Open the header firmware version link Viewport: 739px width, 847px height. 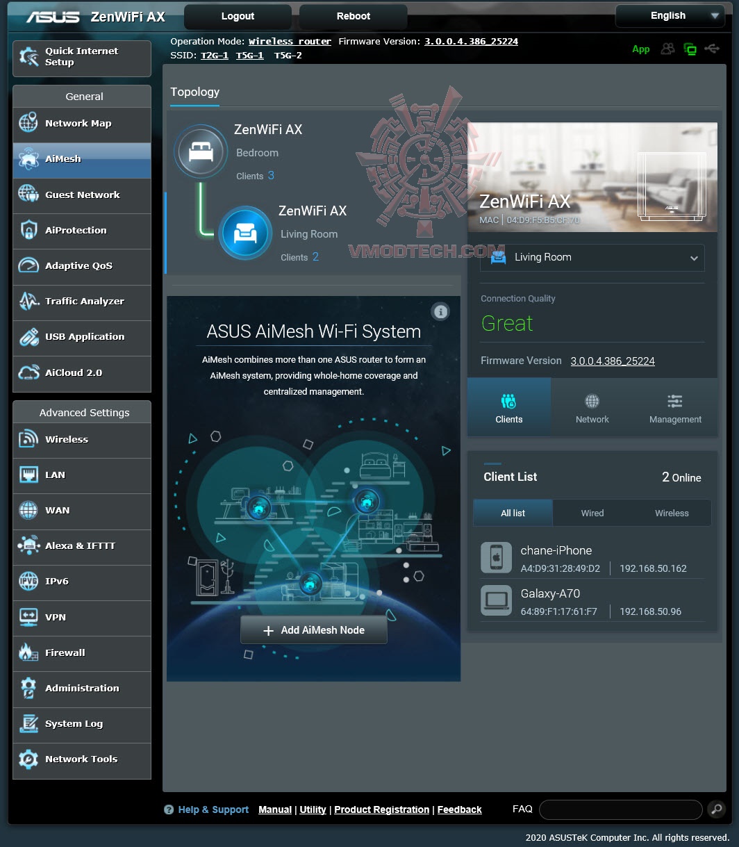pyautogui.click(x=472, y=42)
